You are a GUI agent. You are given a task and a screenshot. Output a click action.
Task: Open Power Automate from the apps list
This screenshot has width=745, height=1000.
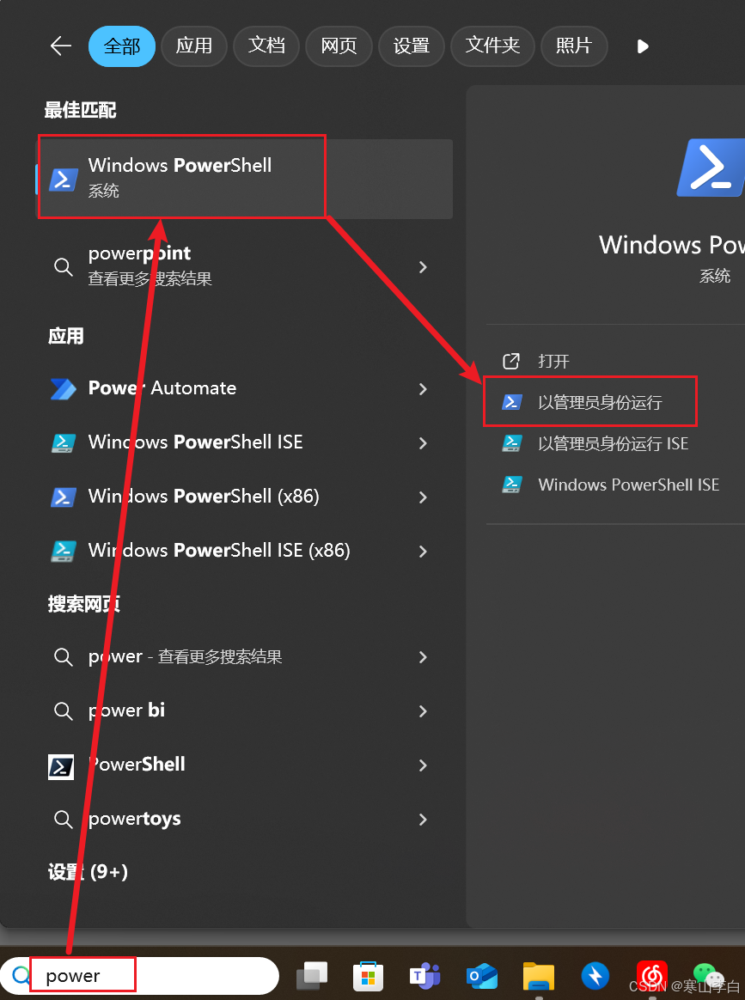pyautogui.click(x=162, y=388)
